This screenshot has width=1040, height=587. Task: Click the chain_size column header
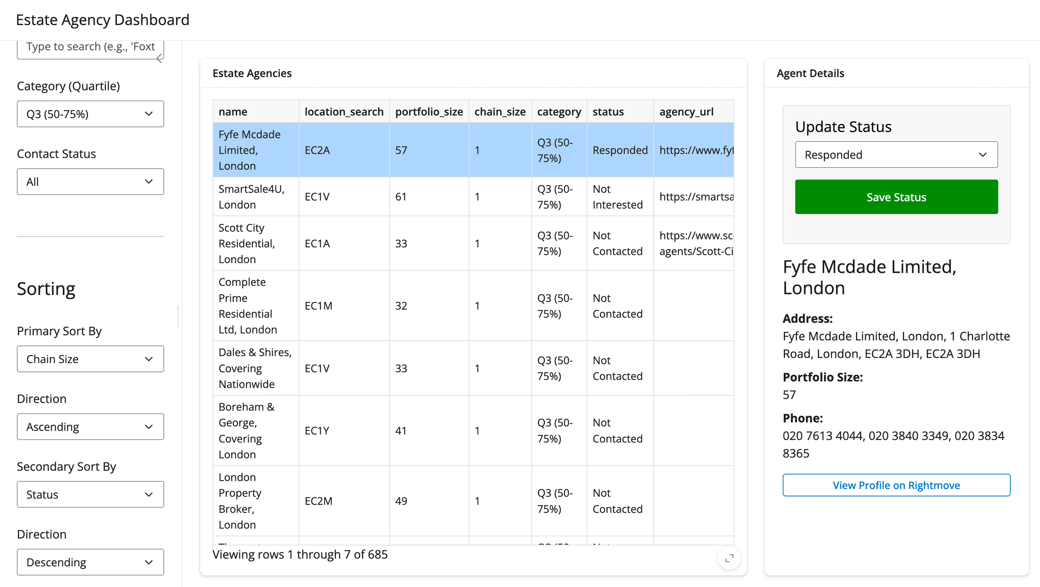500,112
